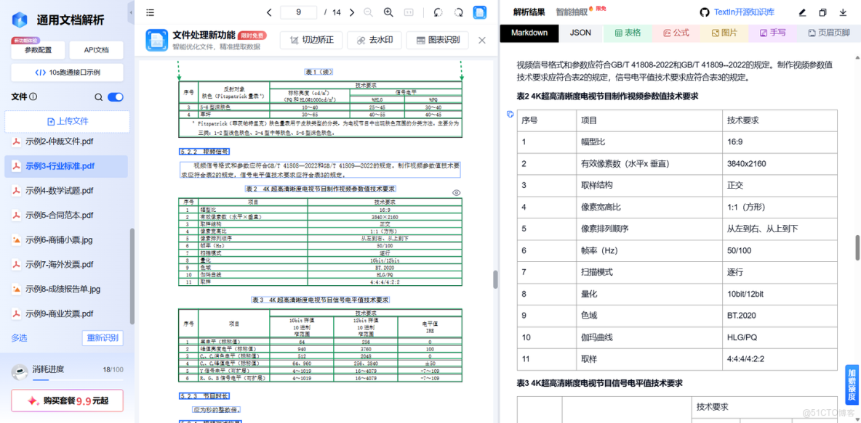Click the GitHub icon beside TextIn开源知识库
The width and height of the screenshot is (861, 423).
pos(704,12)
